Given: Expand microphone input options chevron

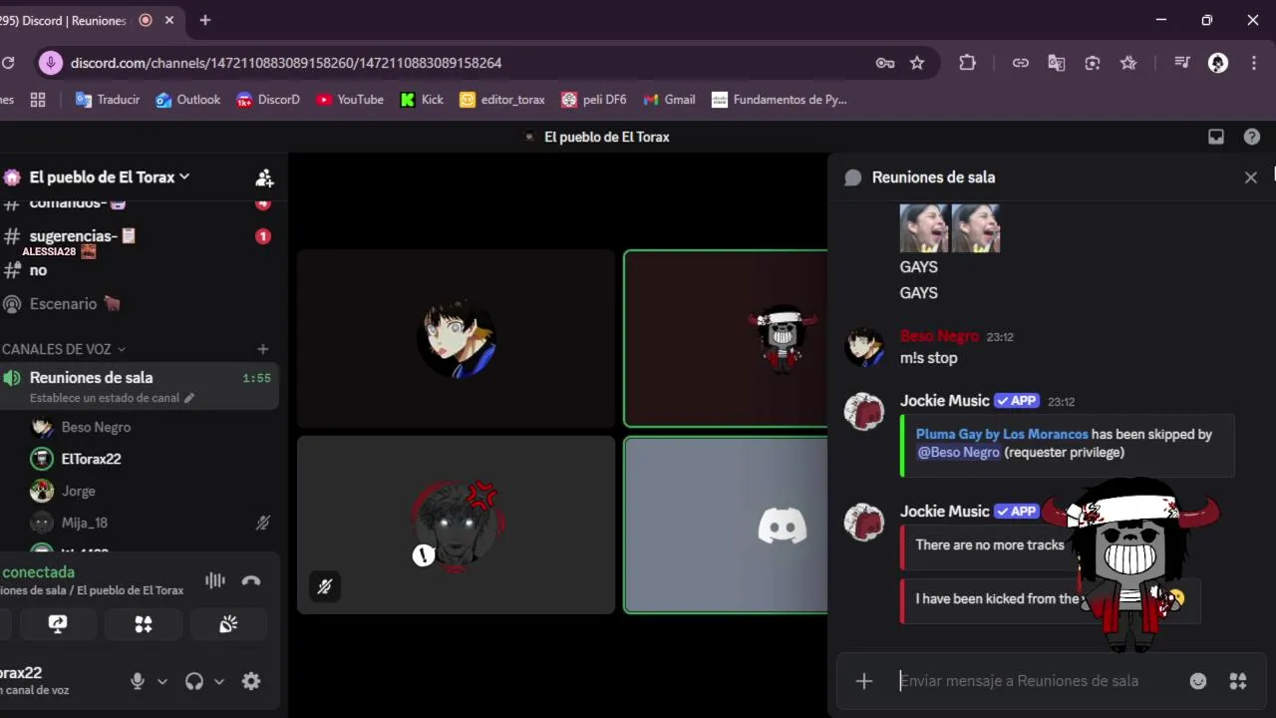Looking at the screenshot, I should pyautogui.click(x=162, y=682).
